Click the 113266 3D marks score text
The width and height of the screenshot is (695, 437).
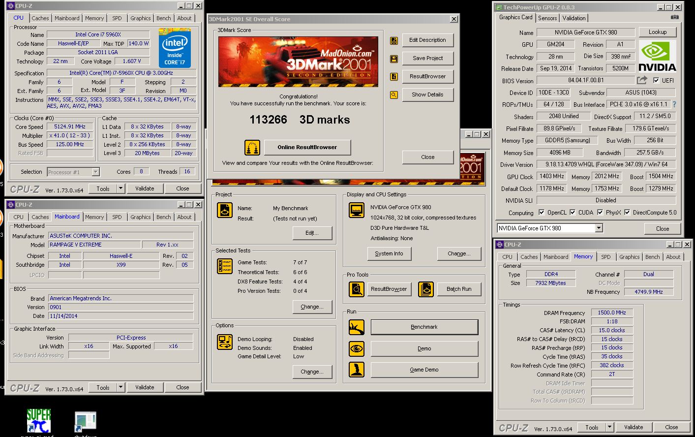[300, 120]
